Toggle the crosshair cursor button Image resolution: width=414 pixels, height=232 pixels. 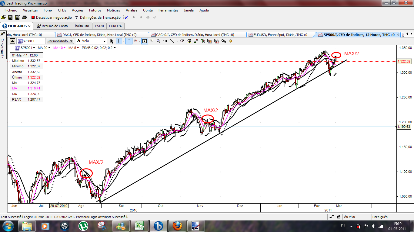click(119, 41)
